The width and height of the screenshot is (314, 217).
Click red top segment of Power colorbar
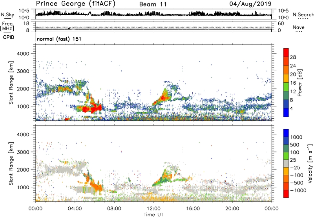pos(286,52)
